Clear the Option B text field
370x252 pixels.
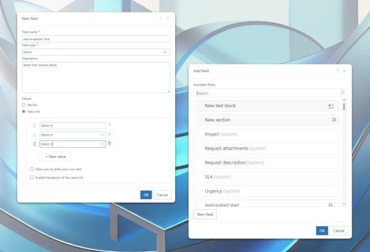(102, 135)
